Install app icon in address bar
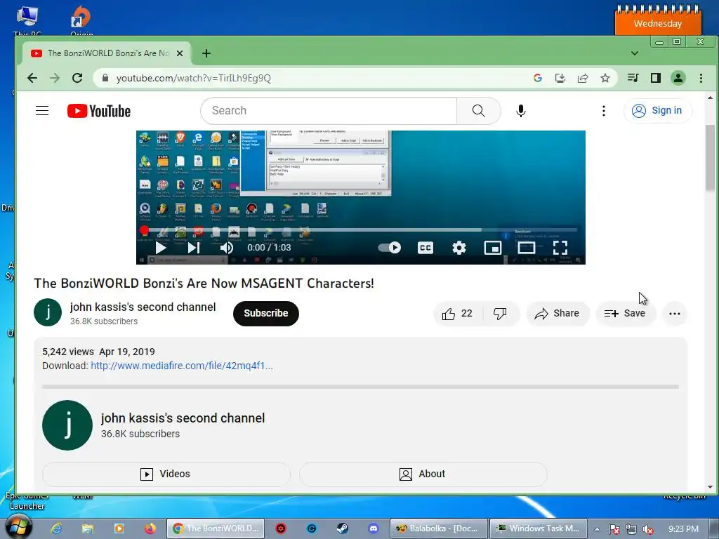The image size is (719, 539). (560, 78)
